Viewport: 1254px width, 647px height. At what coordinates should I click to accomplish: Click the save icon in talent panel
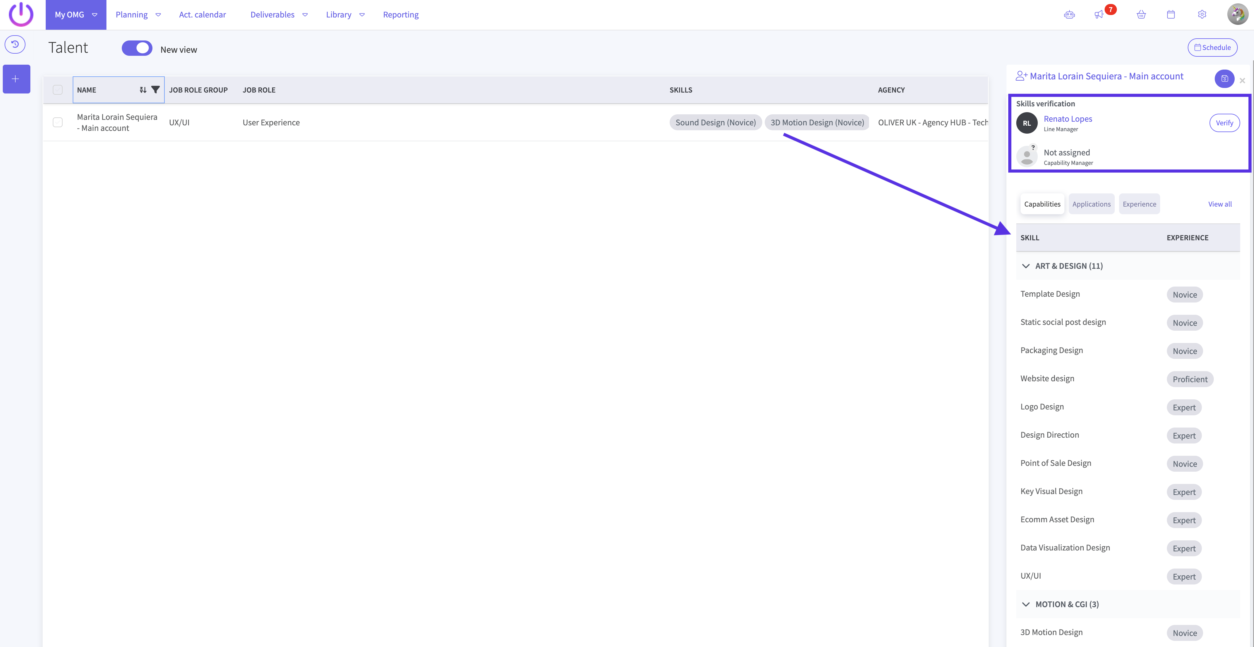[1224, 79]
